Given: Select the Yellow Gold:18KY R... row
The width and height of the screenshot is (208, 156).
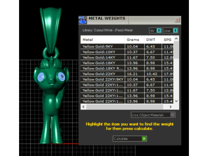Looking at the screenshot, I should pos(127,68).
